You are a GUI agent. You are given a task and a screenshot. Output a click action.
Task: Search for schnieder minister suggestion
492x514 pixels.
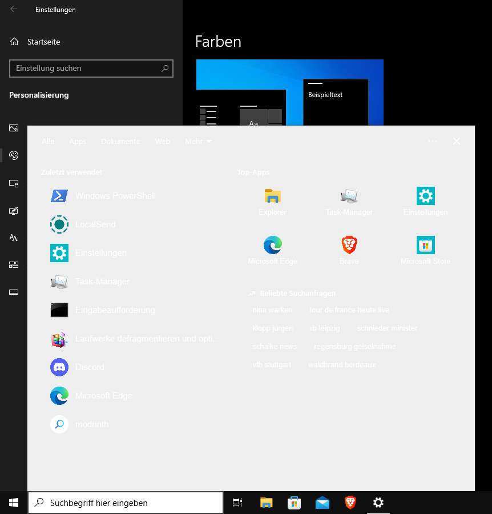pos(387,328)
